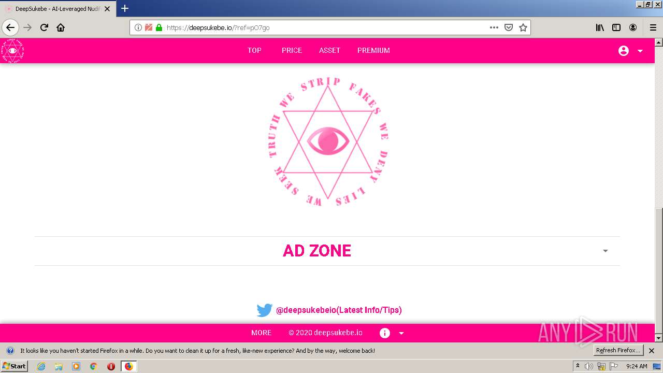This screenshot has width=663, height=373.
Task: Open the account profile icon in the header
Action: (624, 51)
